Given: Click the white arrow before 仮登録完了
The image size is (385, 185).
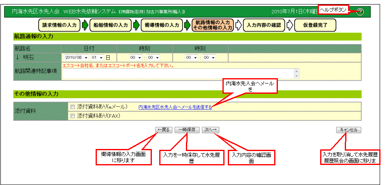Looking at the screenshot, I should pos(290,25).
